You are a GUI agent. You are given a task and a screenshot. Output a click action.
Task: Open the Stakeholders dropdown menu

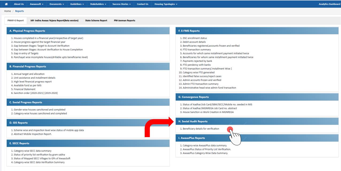coord(98,4)
